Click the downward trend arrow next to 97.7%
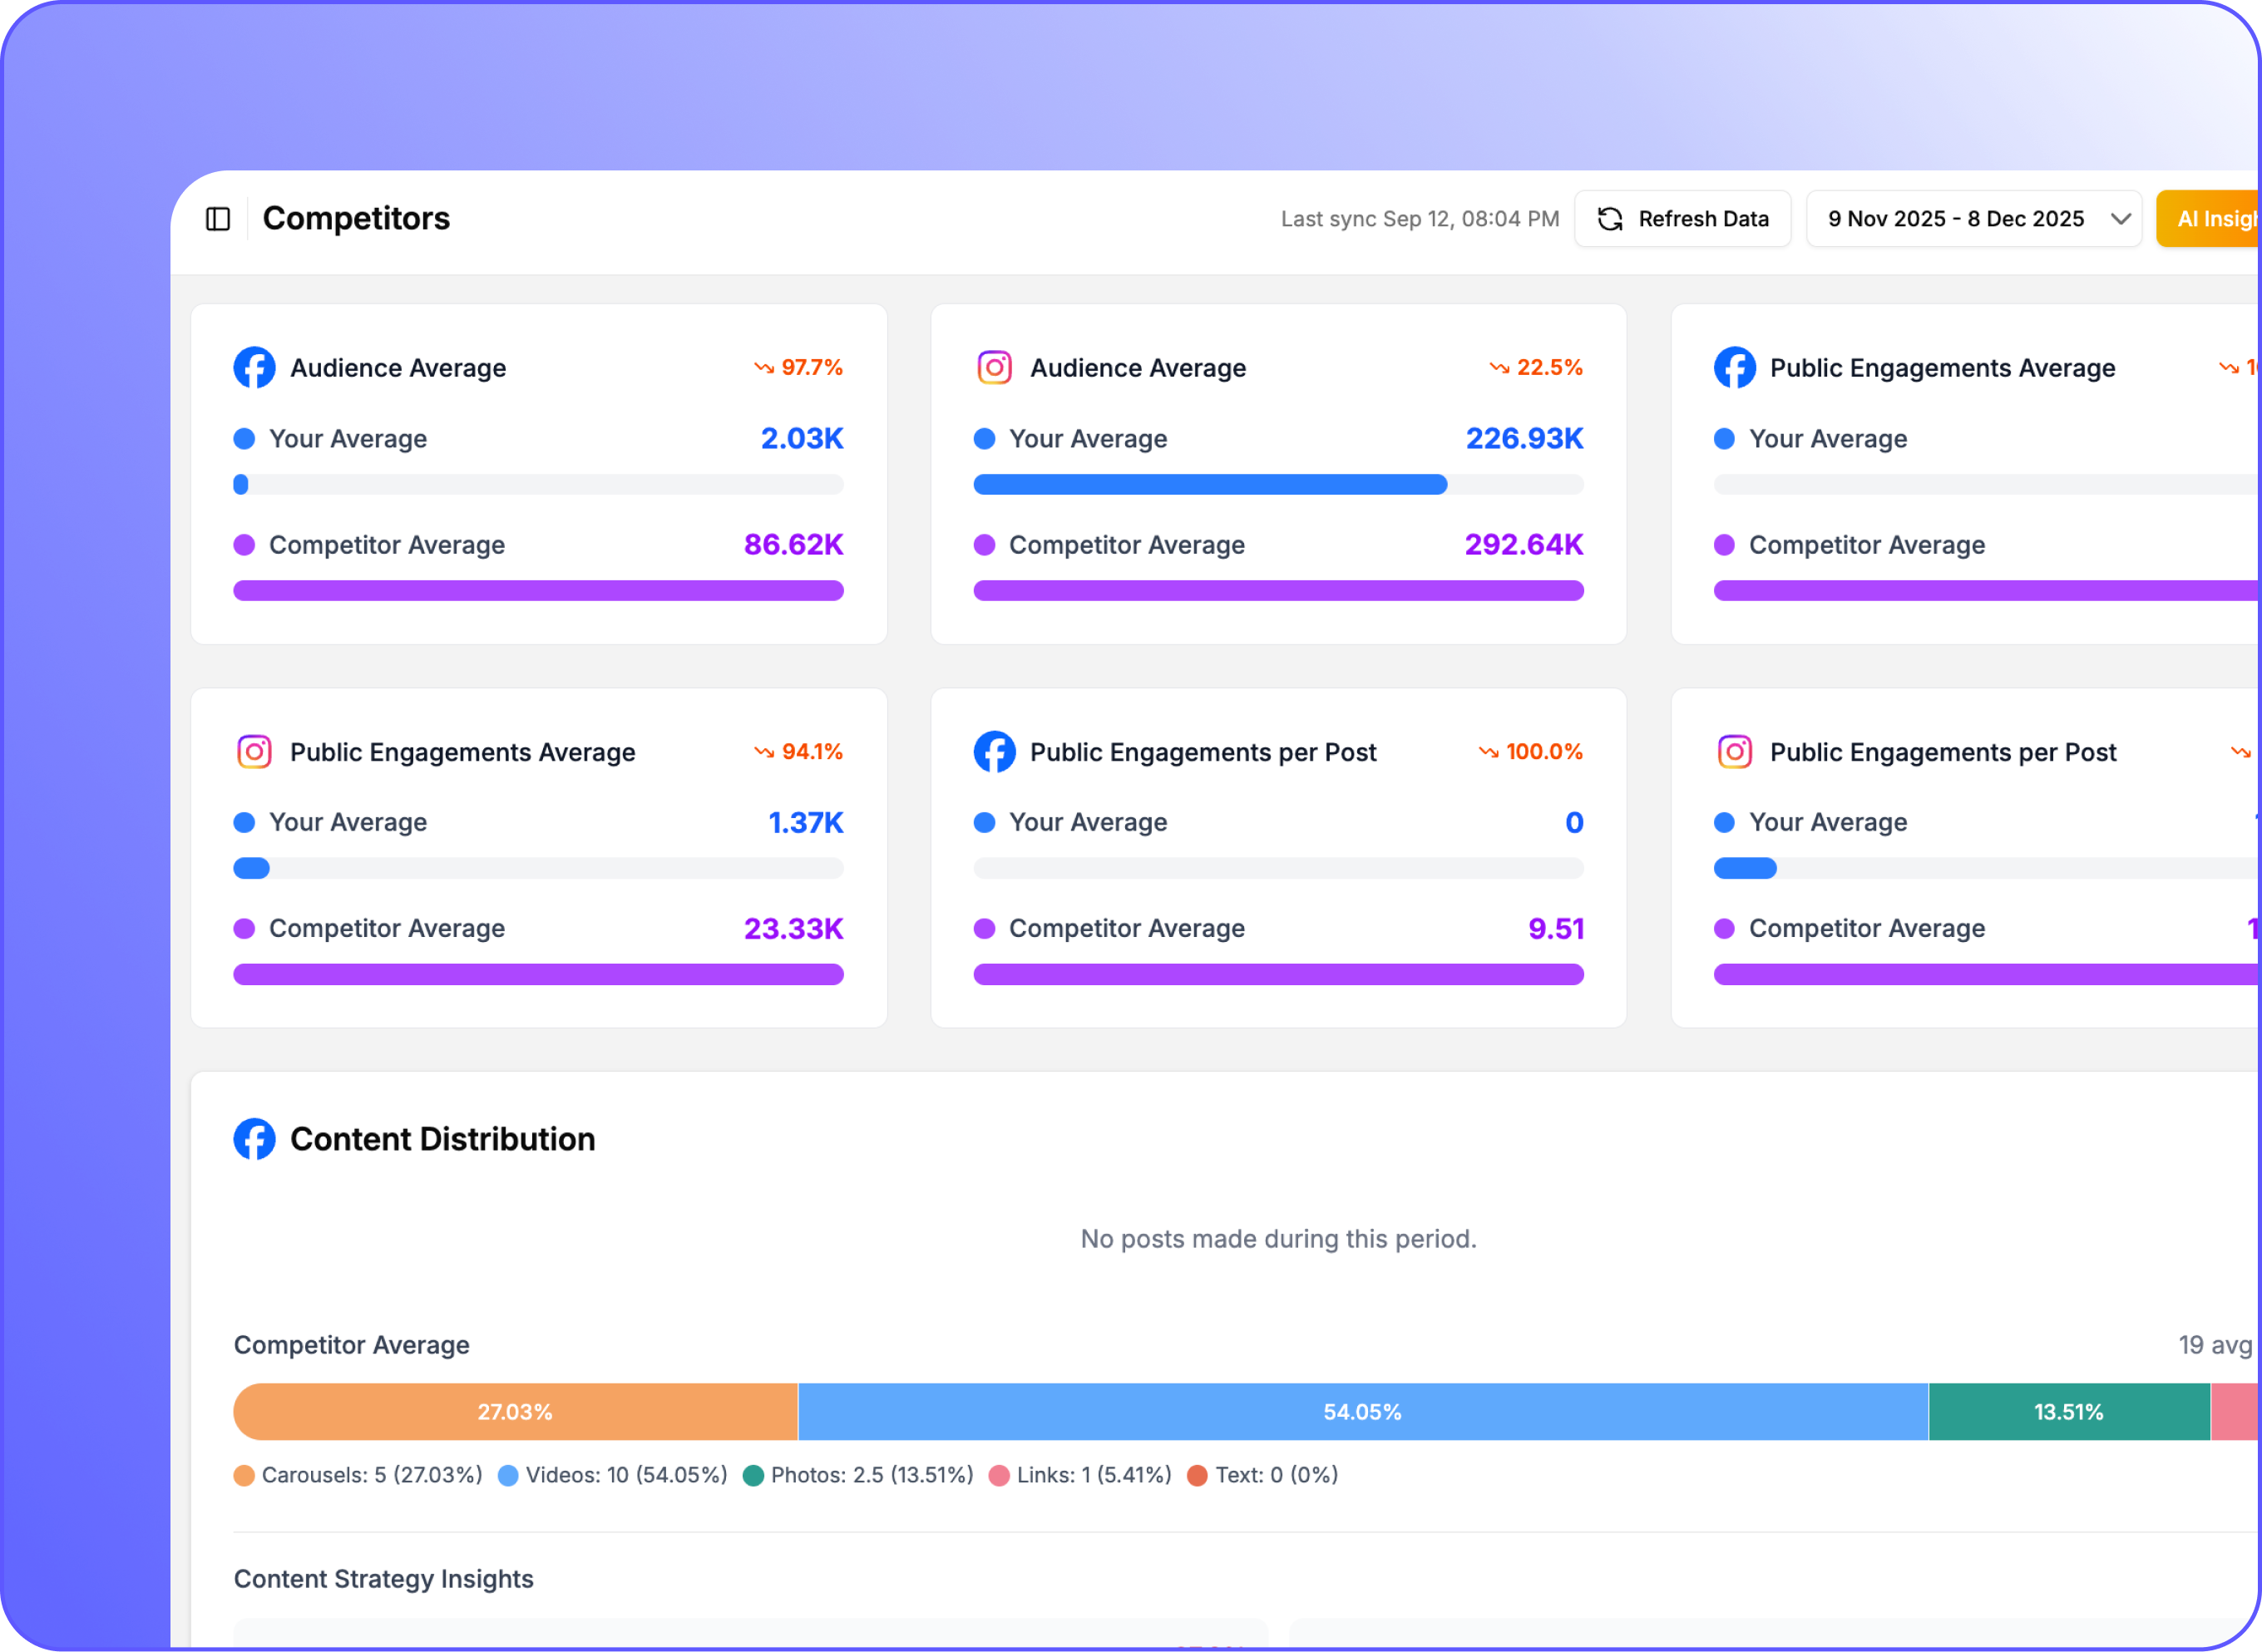Viewport: 2262px width, 1652px height. [763, 367]
